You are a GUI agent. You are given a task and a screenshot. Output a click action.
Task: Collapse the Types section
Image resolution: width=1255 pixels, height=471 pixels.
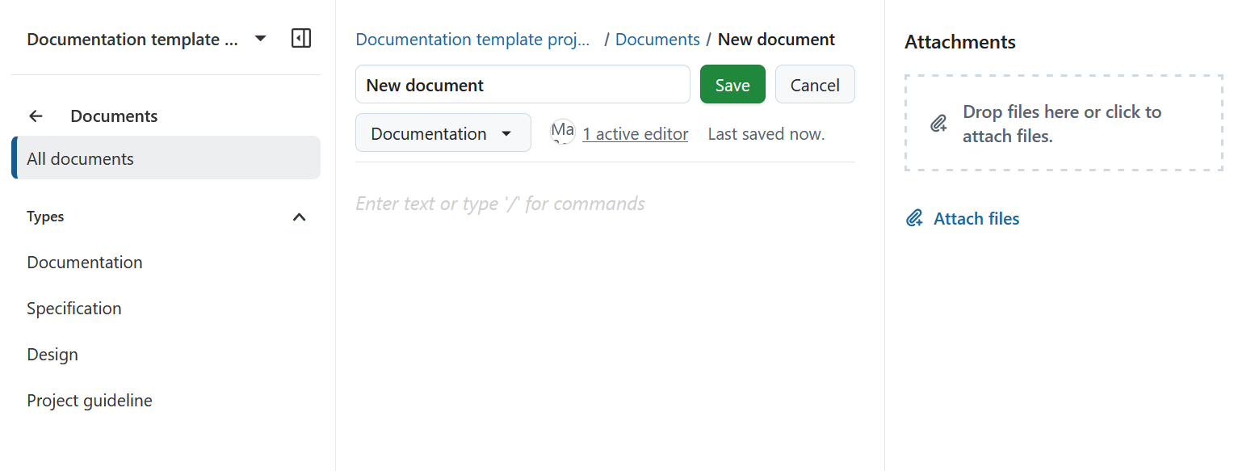click(x=299, y=217)
